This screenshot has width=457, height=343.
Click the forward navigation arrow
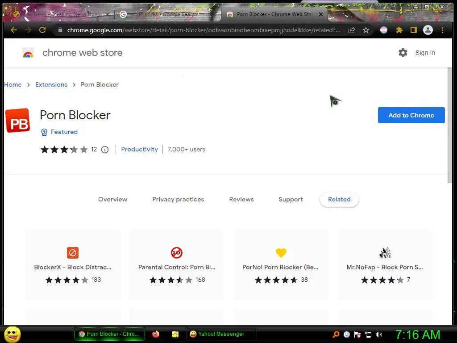(x=28, y=30)
